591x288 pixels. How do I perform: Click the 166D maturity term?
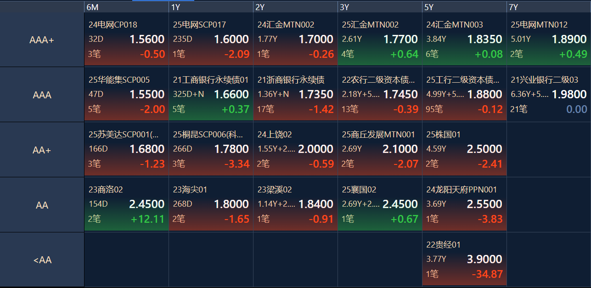(98, 149)
